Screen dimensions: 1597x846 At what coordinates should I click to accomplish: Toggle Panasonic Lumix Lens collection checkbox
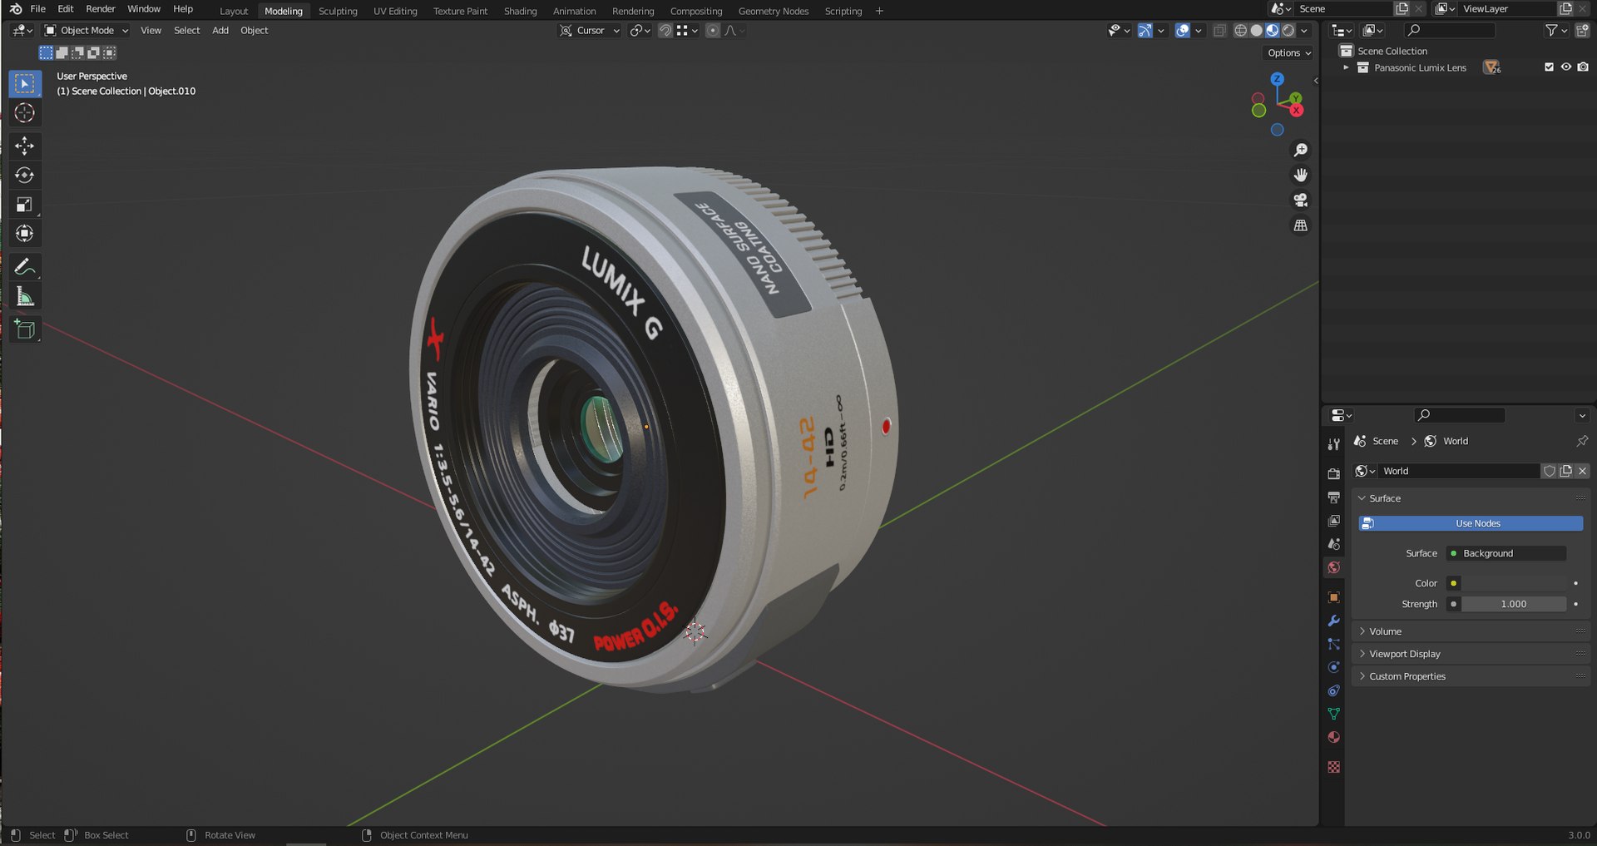click(x=1549, y=67)
